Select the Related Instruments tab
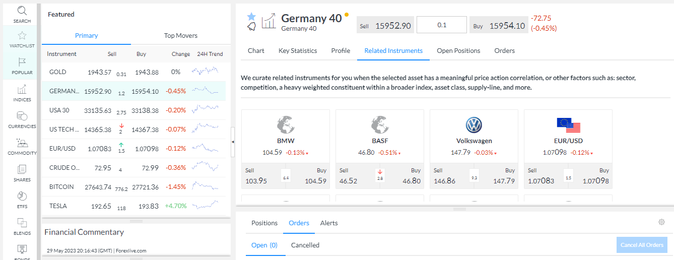Image resolution: width=674 pixels, height=260 pixels. click(x=393, y=51)
